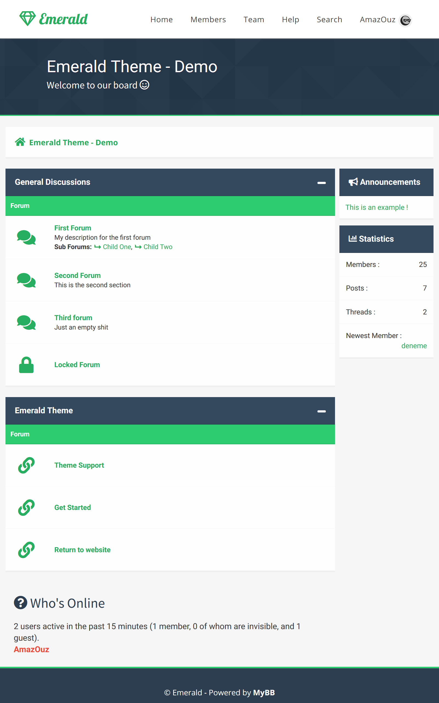Click the AmazOuz user avatar

[405, 20]
